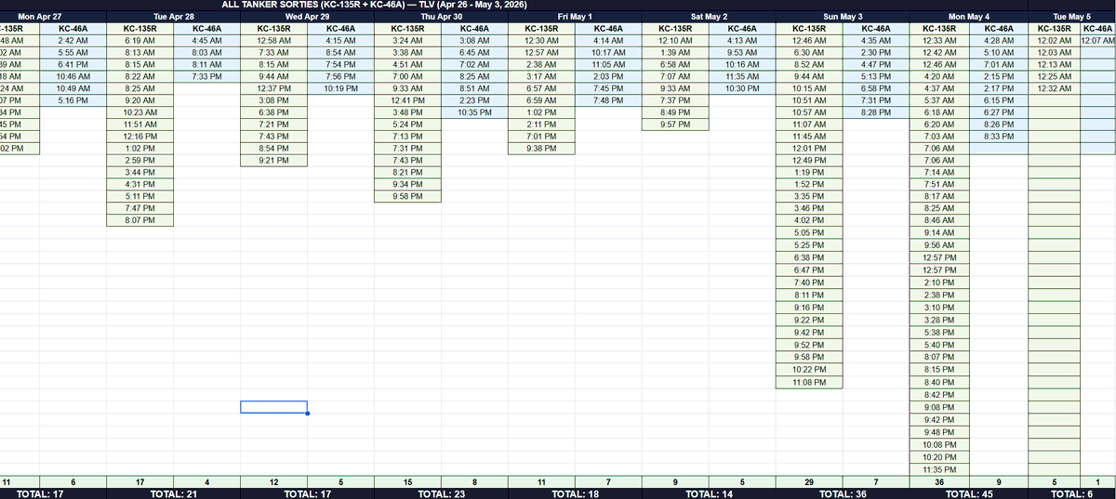Click the 6:19 AM sortie cell
The width and height of the screenshot is (1116, 499).
pos(140,41)
